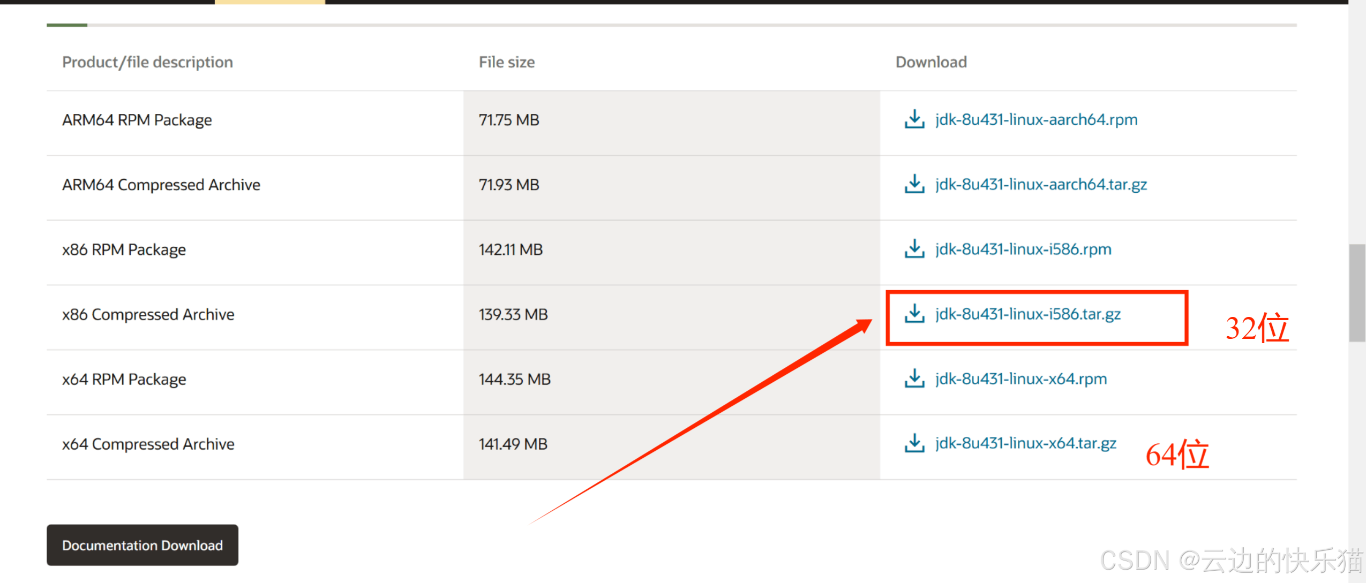Image resolution: width=1366 pixels, height=583 pixels.
Task: Open the jdk-8u431-linux-aarch64.tar.gz link
Action: tap(1041, 184)
